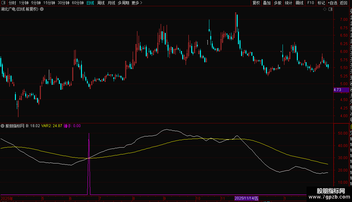
Task: Click the 4.73 price marker on axis
Action: point(338,90)
